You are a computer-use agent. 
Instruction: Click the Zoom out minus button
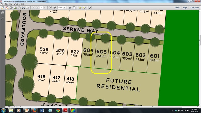[x=51, y=8]
